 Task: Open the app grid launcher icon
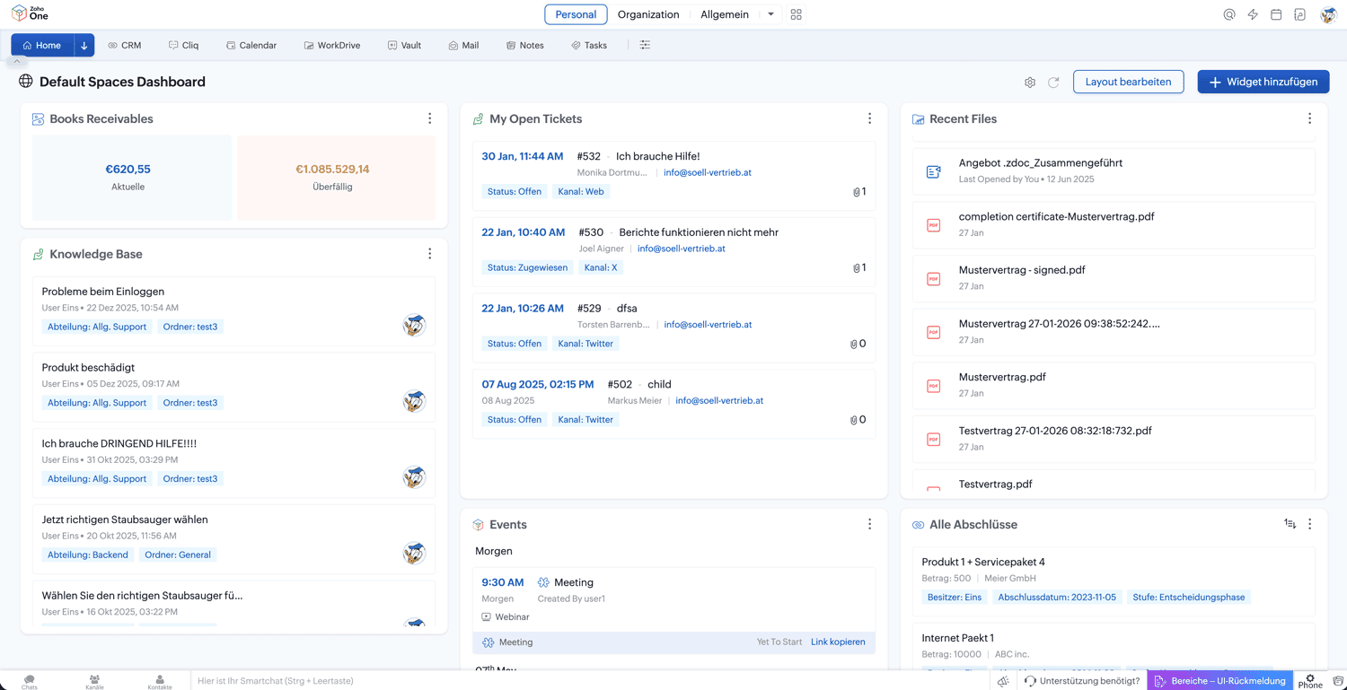[x=796, y=14]
